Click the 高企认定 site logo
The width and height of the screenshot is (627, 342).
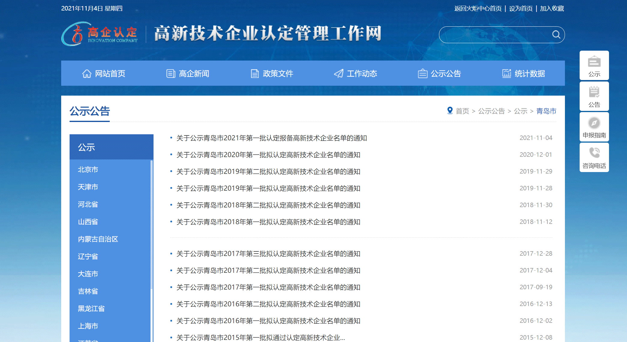click(99, 34)
